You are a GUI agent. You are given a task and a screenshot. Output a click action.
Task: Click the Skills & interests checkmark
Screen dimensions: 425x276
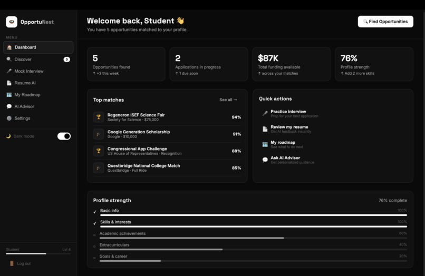click(x=94, y=223)
